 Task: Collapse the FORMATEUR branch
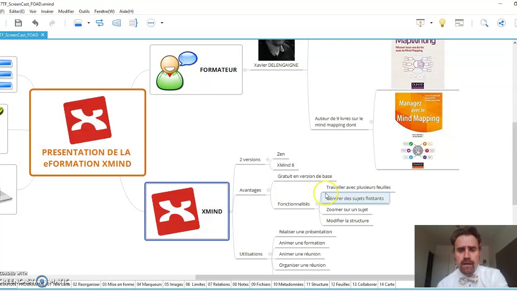245,70
